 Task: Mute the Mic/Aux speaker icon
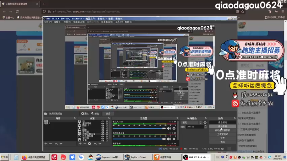click(169, 128)
